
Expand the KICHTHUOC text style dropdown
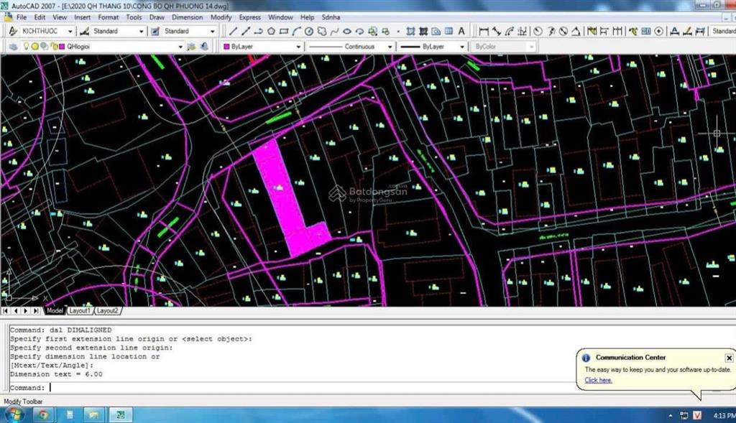(70, 32)
